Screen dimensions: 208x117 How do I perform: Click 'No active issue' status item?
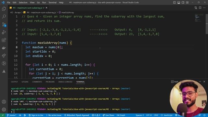pyautogui.click(x=54, y=115)
